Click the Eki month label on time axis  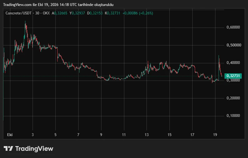tap(10, 135)
